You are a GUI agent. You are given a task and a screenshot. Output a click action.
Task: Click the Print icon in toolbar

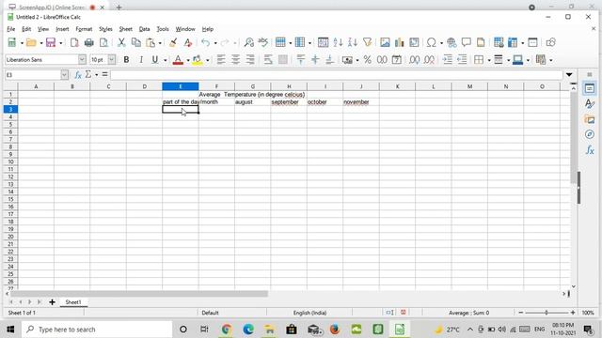click(x=89, y=42)
